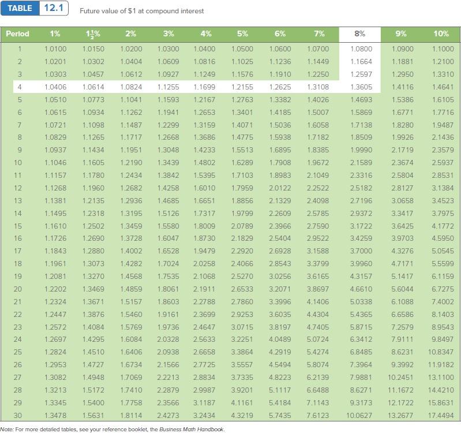This screenshot has height=433, width=461.
Task: Click the 'Business Math Handbook' title in the note
Action: point(192,430)
